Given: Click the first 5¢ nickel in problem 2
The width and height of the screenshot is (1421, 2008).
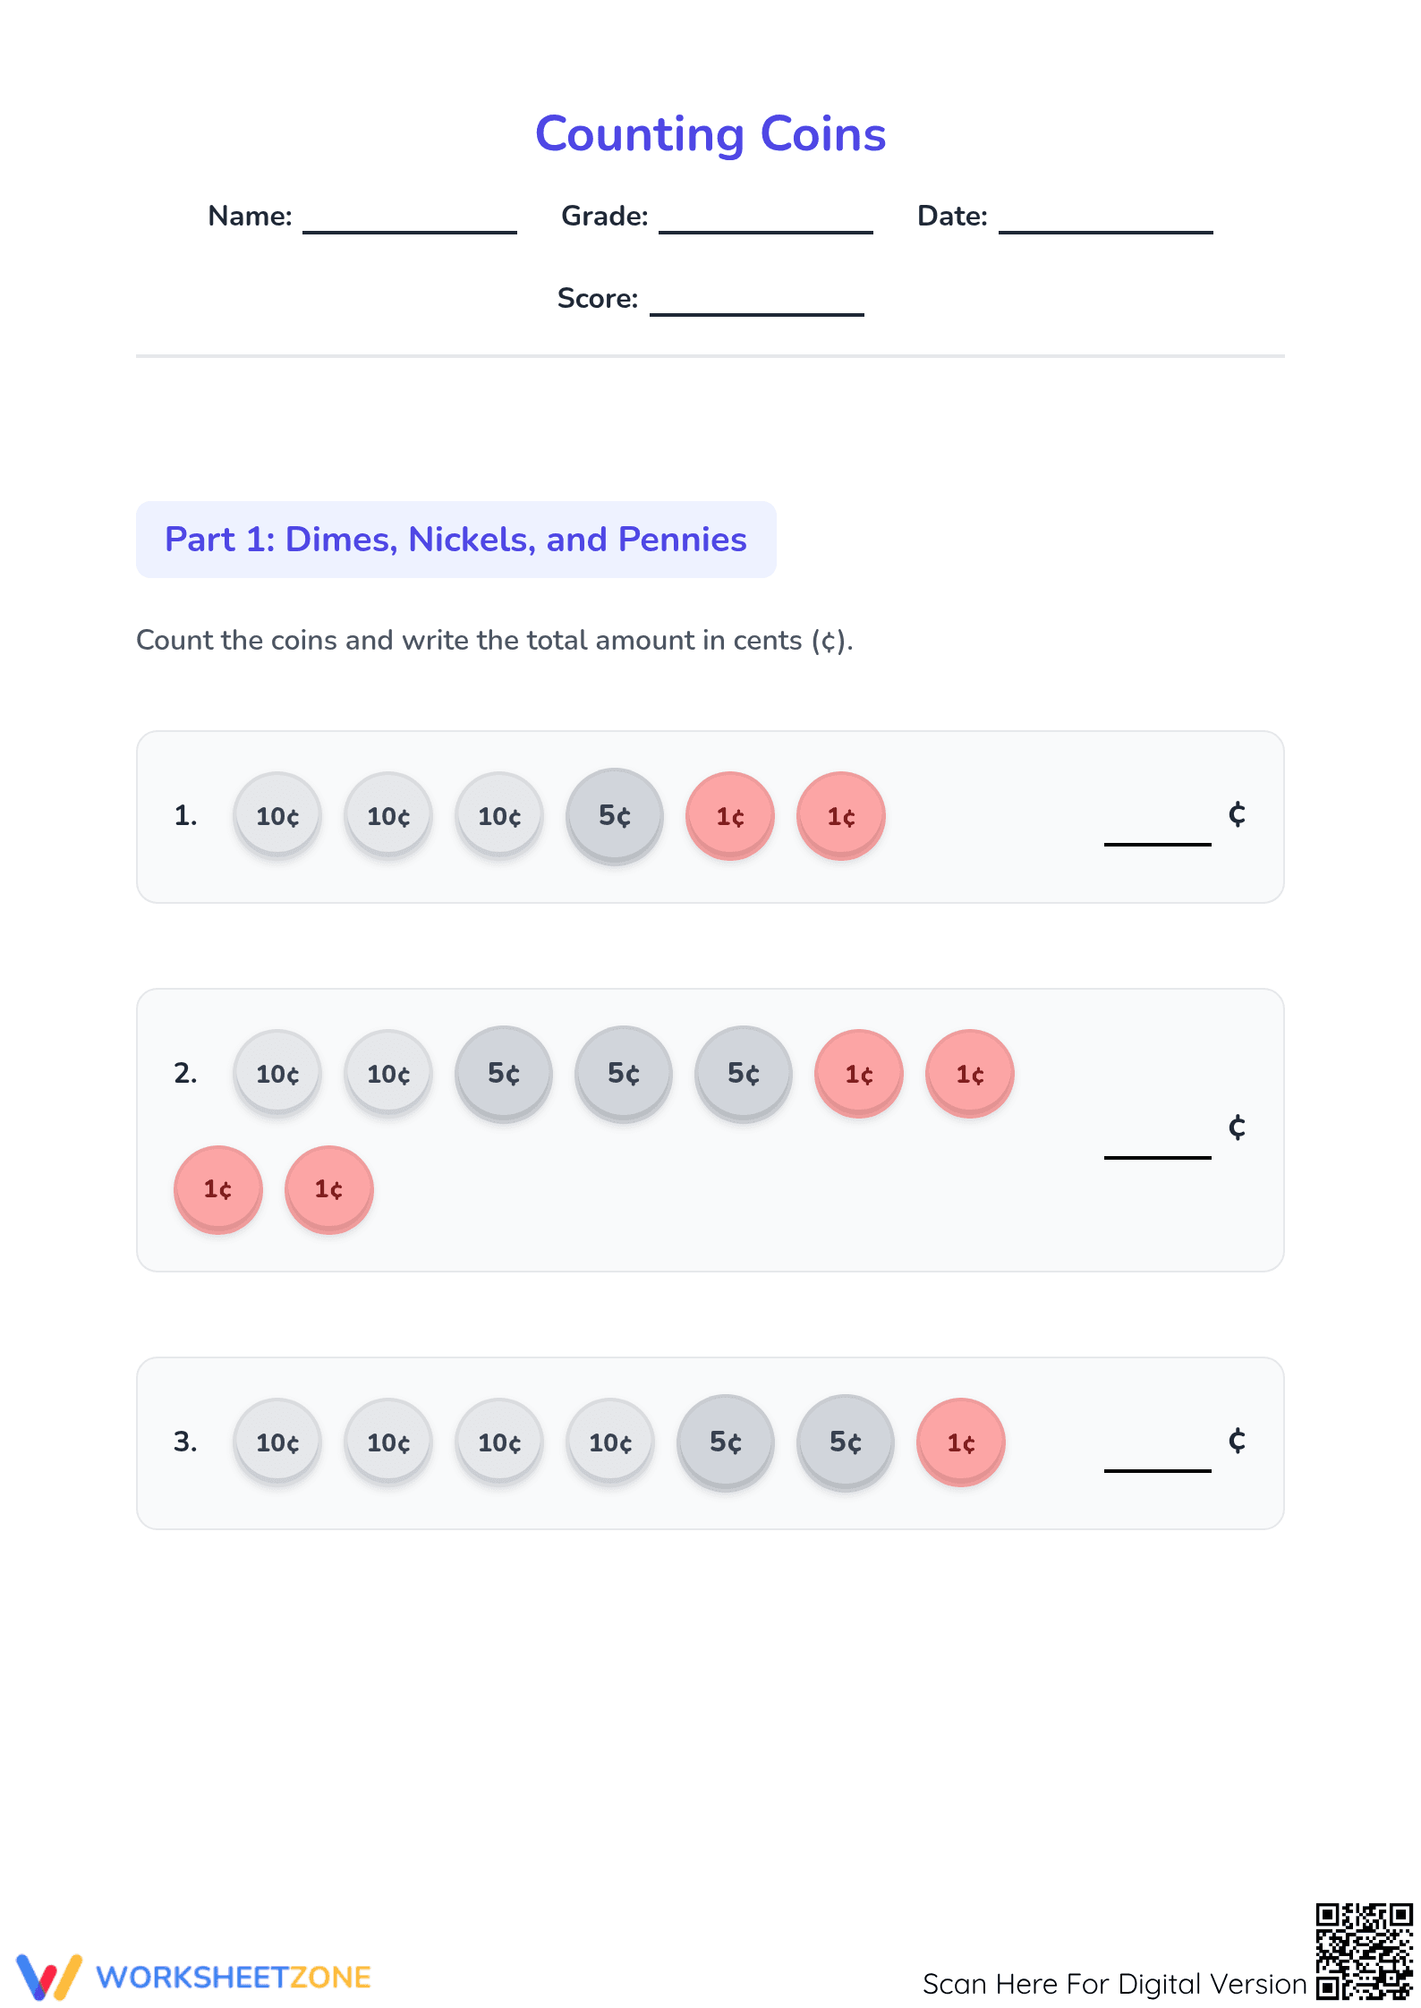Looking at the screenshot, I should coord(504,1074).
